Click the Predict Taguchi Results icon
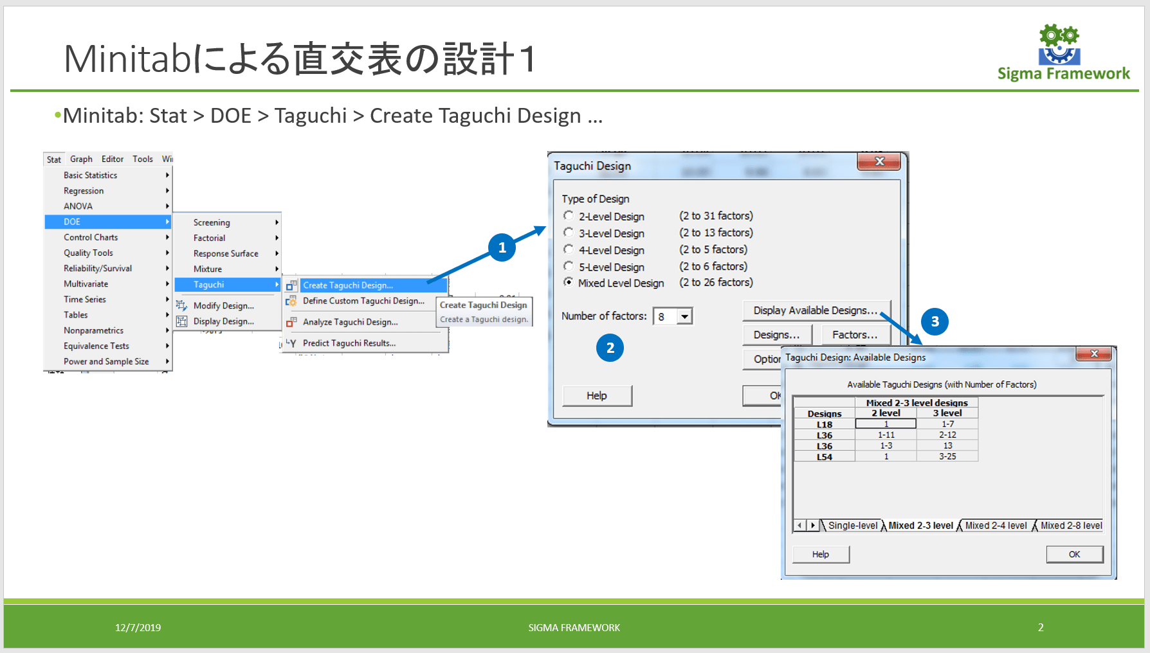The image size is (1150, 653). tap(291, 343)
